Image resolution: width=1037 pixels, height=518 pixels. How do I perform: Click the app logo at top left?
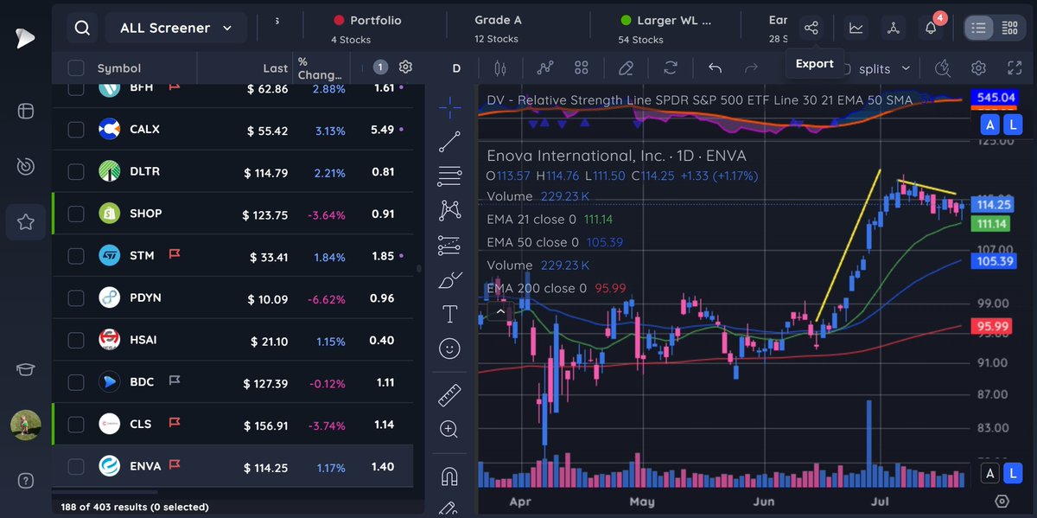tap(25, 39)
